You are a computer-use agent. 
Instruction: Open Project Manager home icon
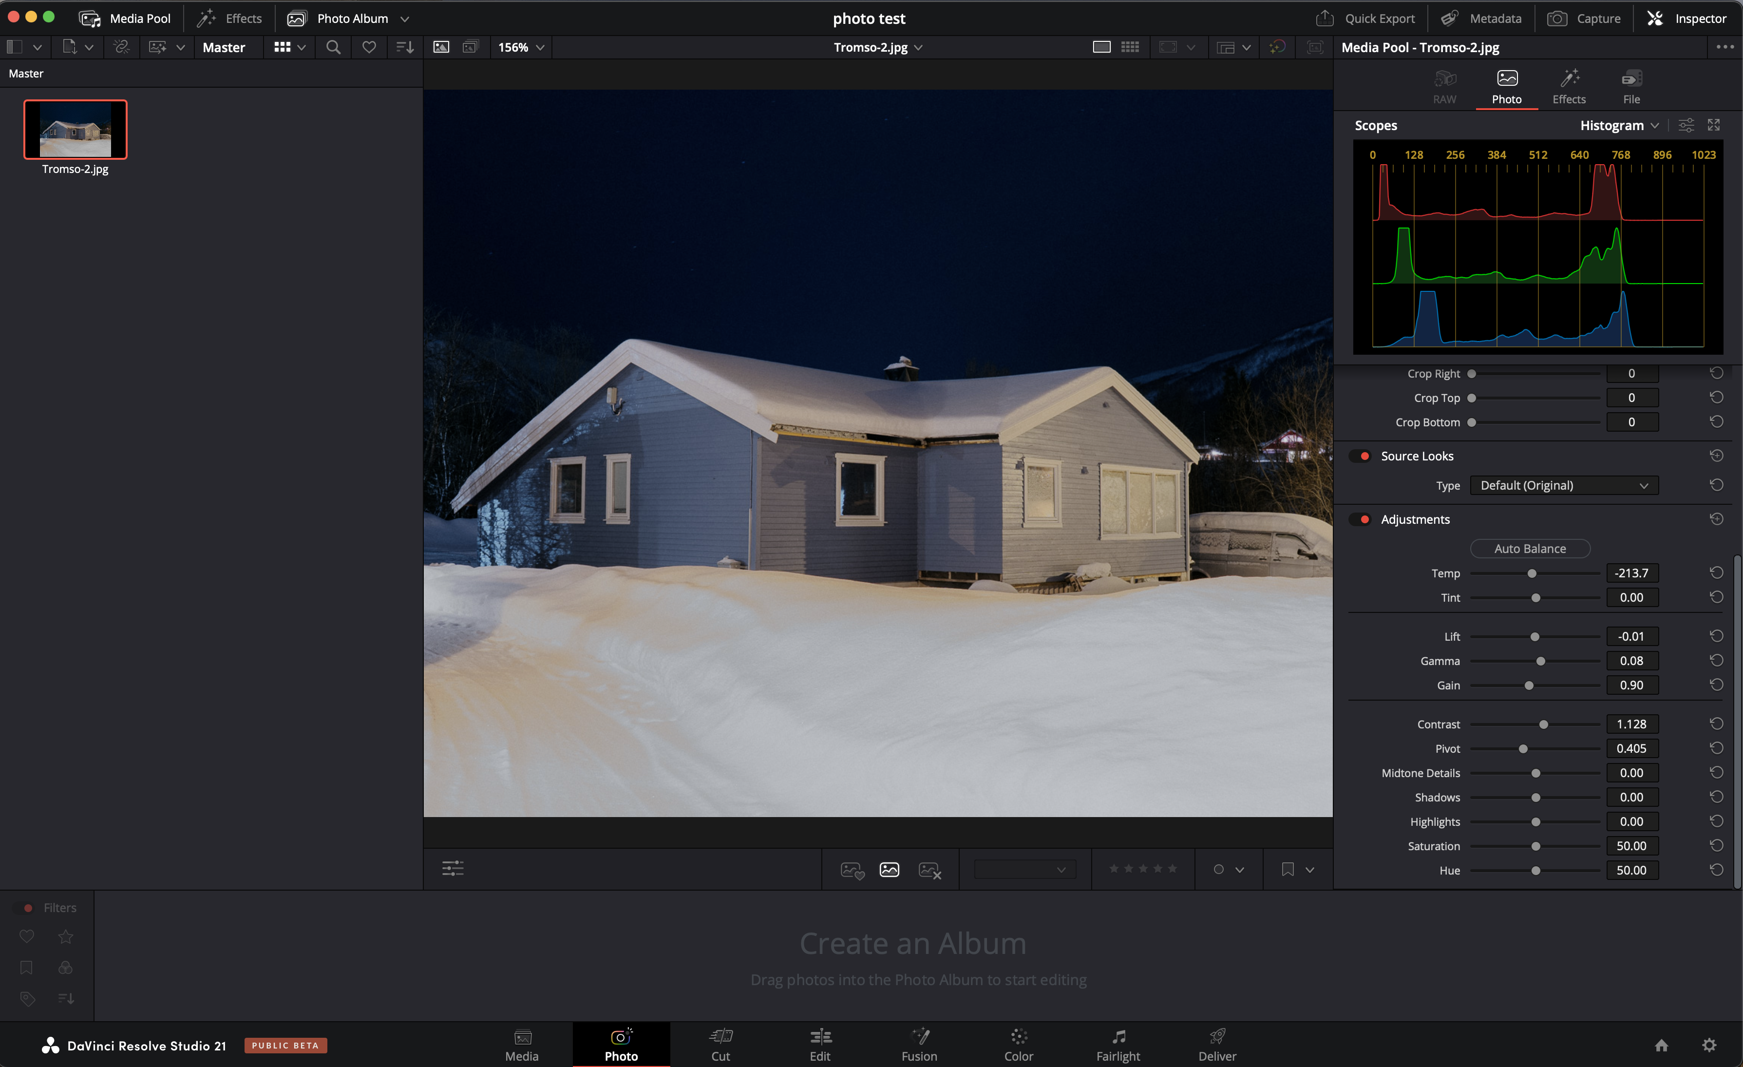(x=1662, y=1045)
